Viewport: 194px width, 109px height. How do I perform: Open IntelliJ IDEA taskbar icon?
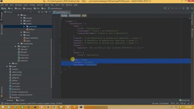pos(81,107)
